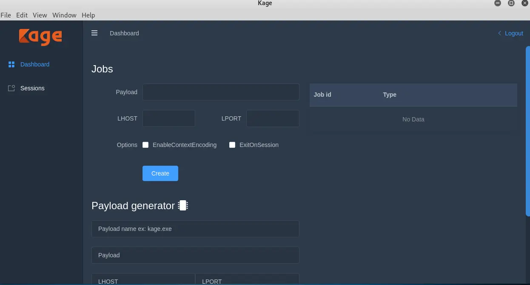This screenshot has height=285, width=530.
Task: Click the Kage logo
Action: (x=40, y=36)
